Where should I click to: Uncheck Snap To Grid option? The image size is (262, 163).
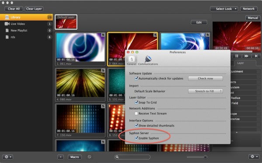pyautogui.click(x=136, y=102)
